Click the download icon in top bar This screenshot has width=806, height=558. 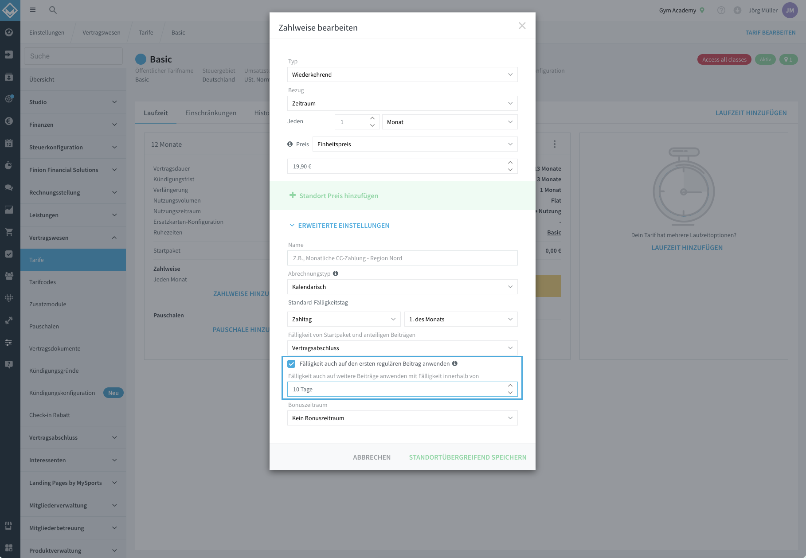click(737, 10)
